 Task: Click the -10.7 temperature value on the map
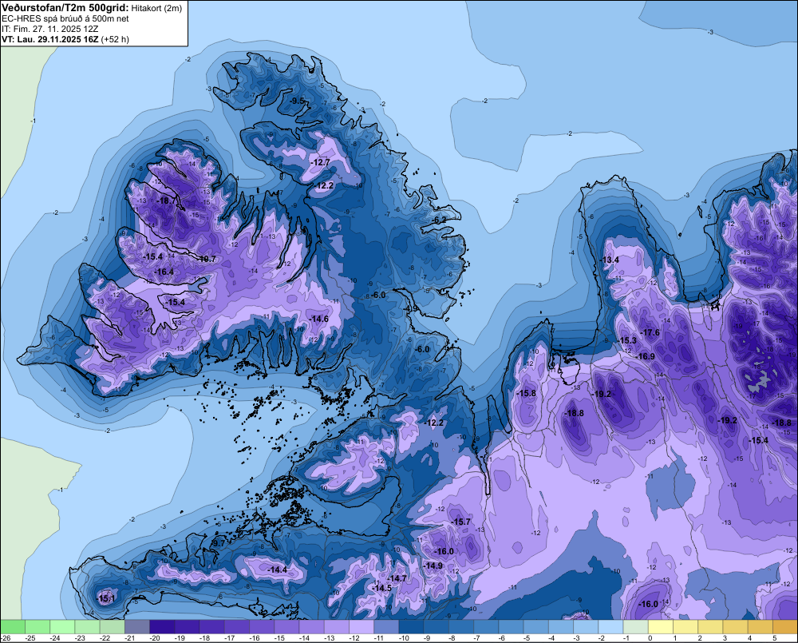pyautogui.click(x=207, y=259)
